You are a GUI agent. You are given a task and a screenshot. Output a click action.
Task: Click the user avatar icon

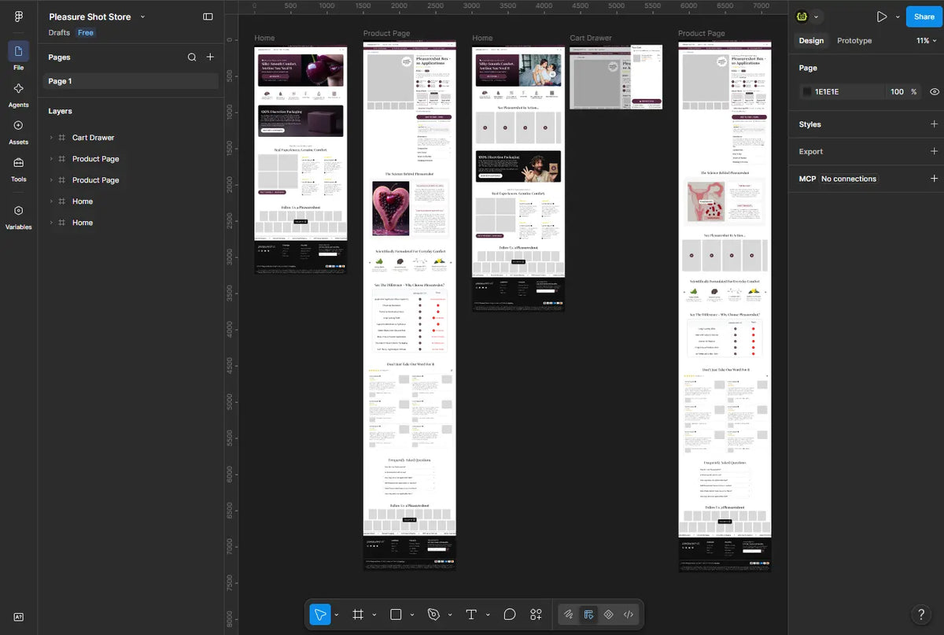[x=802, y=17]
